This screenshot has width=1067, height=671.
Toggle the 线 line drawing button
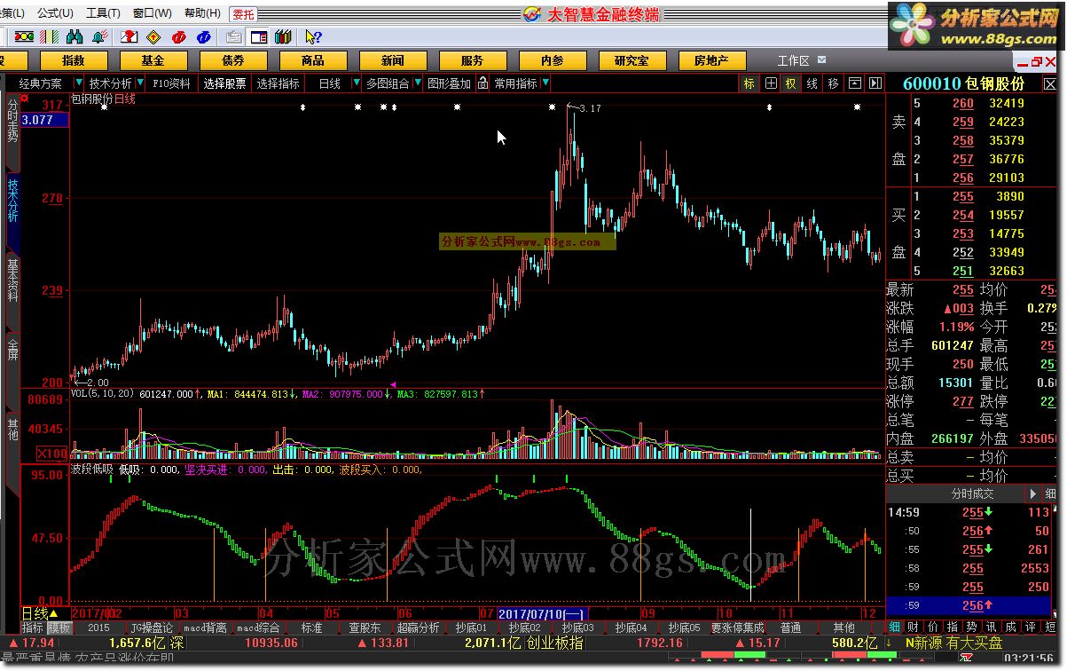click(x=812, y=83)
